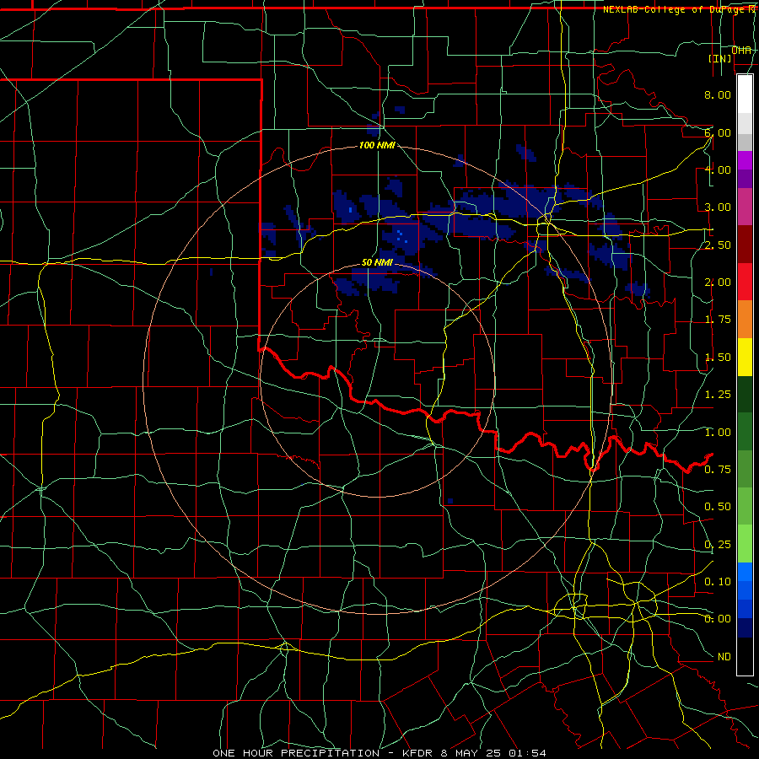The width and height of the screenshot is (759, 759).
Task: Click the '100 NMI' range ring label
Action: 377,145
